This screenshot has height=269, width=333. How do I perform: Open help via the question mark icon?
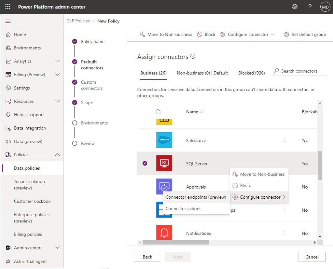pos(310,7)
